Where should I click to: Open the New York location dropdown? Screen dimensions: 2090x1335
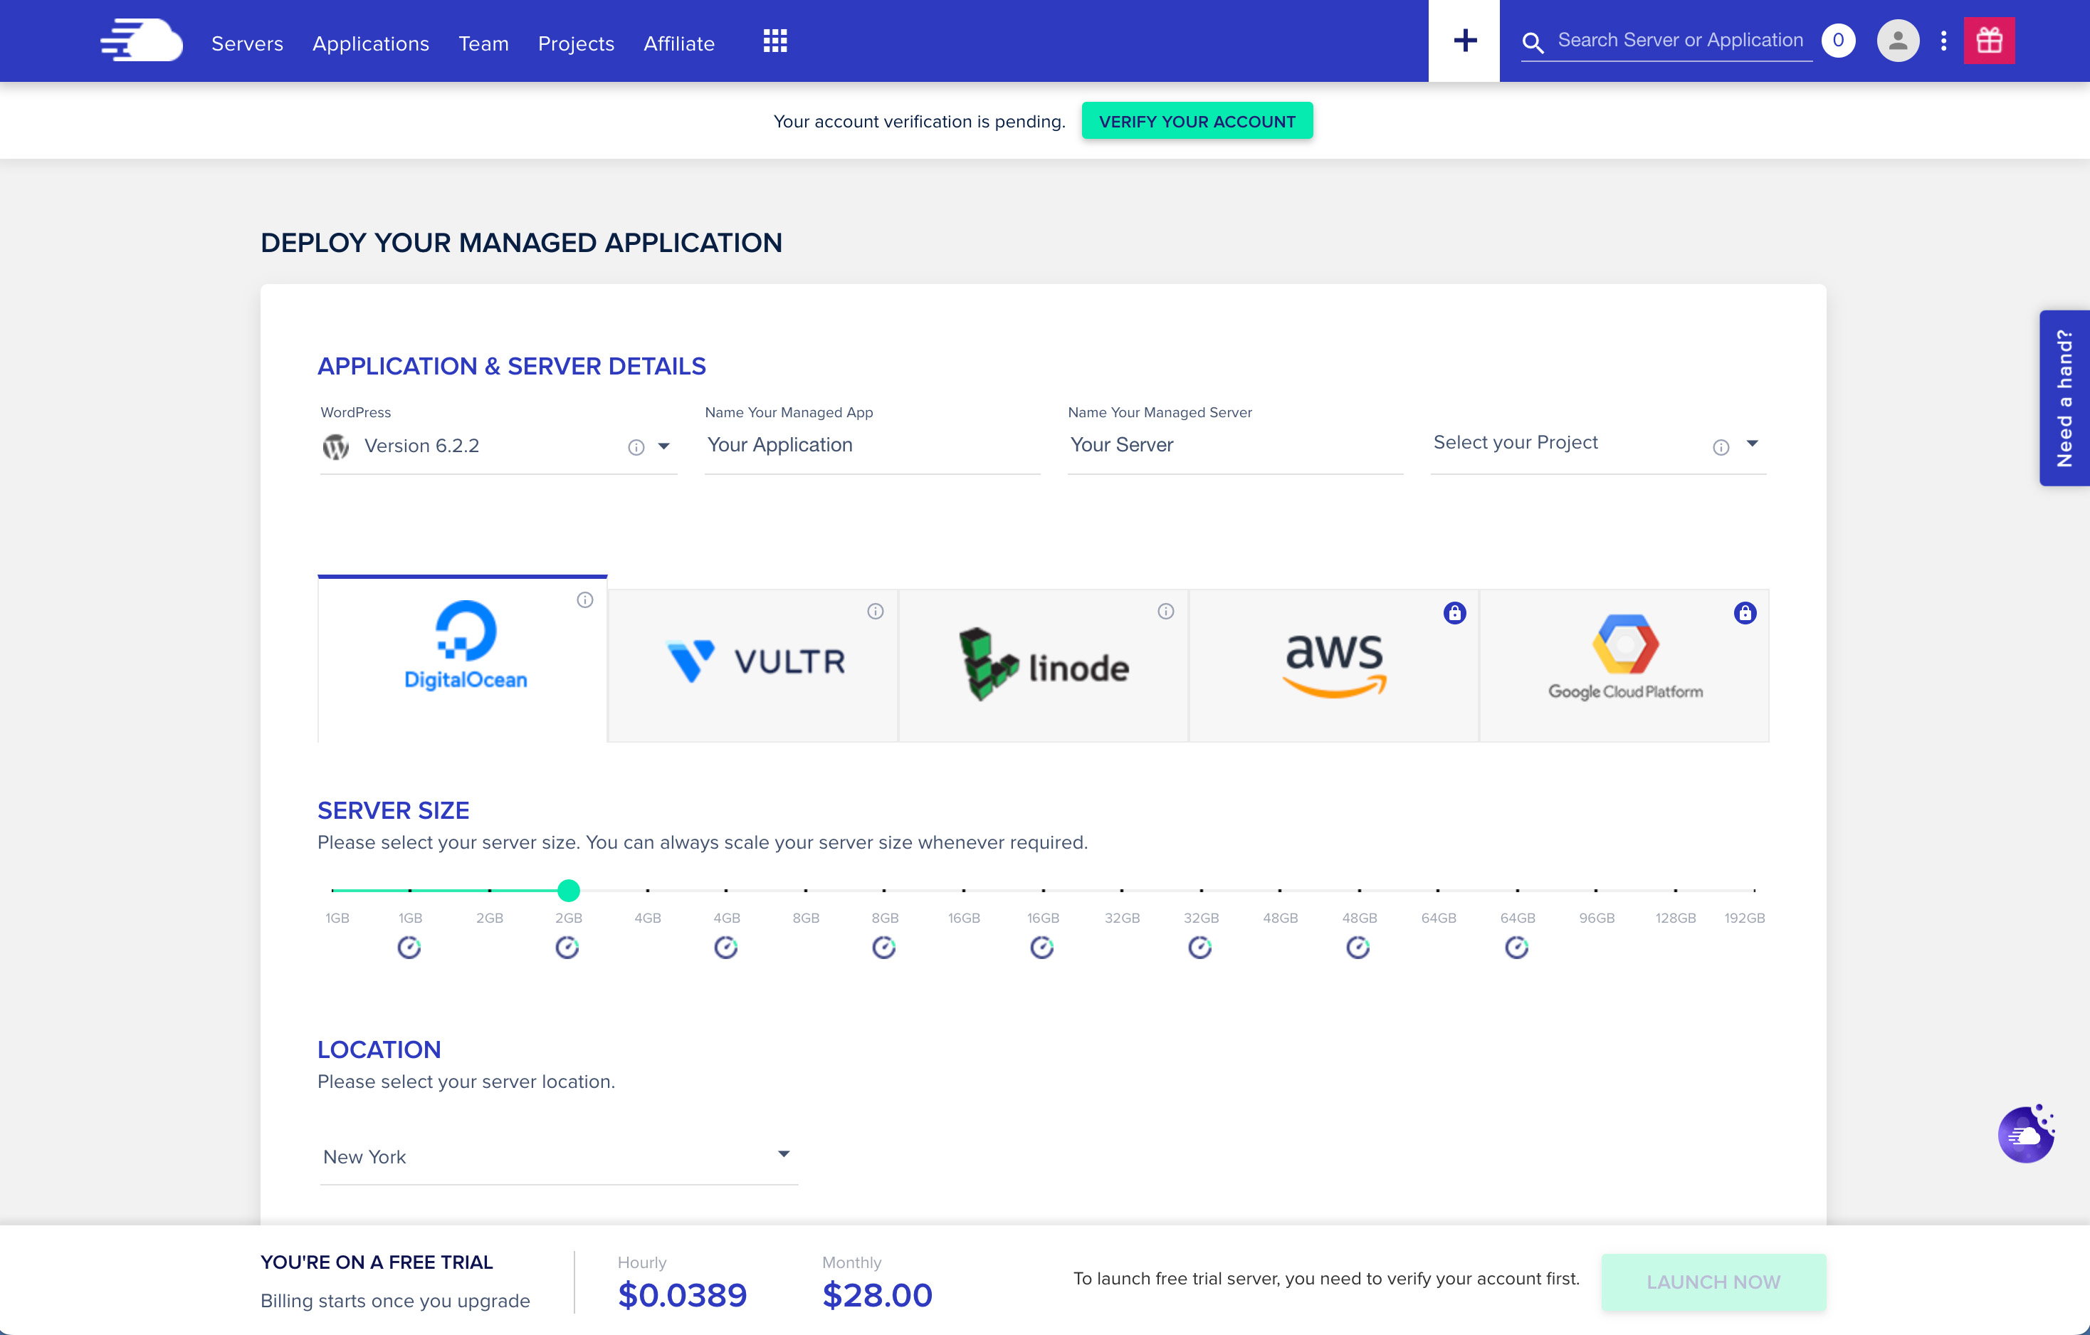(x=783, y=1153)
